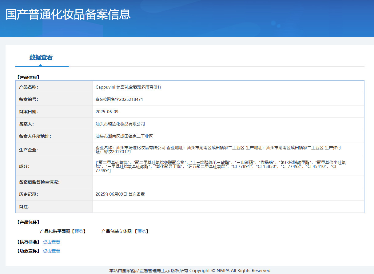The height and width of the screenshot is (274, 374).
Task: Open 点击查看 link next to 执行标准
Action: [x=51, y=242]
